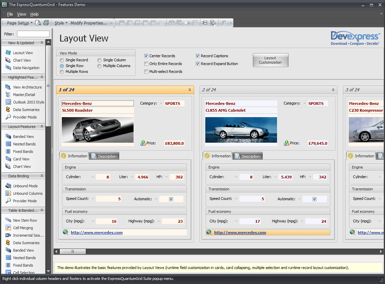
Task: Click Layout View icon in sidebar
Action: click(8, 53)
